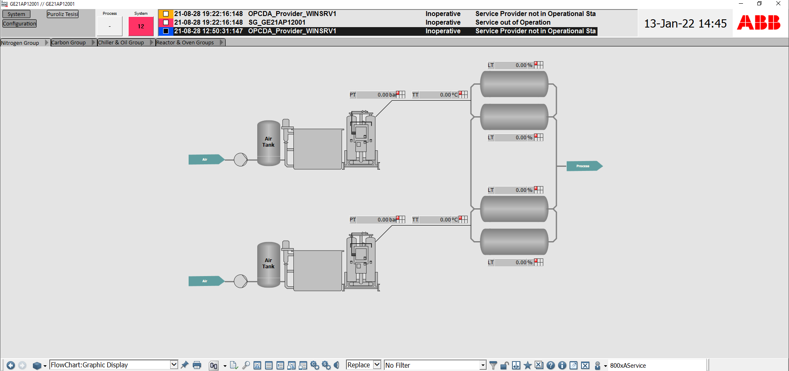Viewport: 789px width, 371px height.
Task: Click the pink System alarm count box
Action: click(x=141, y=26)
